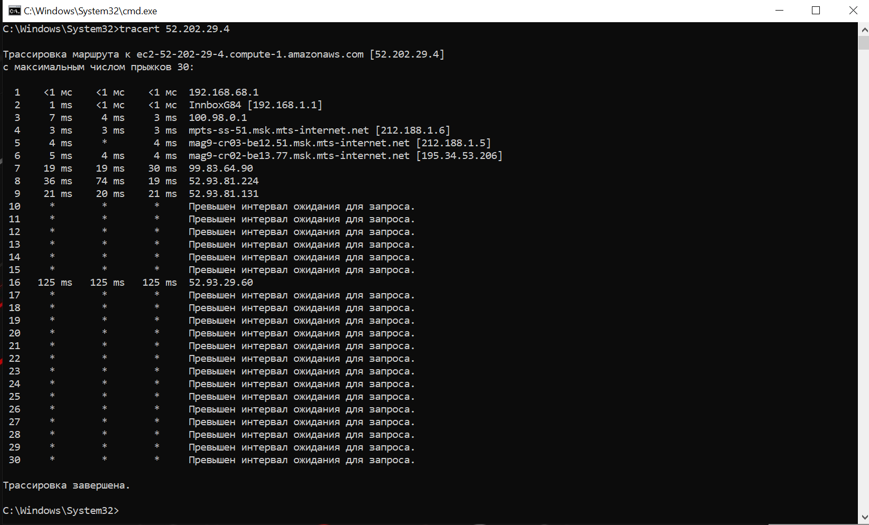Click the hop number 30
This screenshot has width=869, height=525.
pos(15,460)
